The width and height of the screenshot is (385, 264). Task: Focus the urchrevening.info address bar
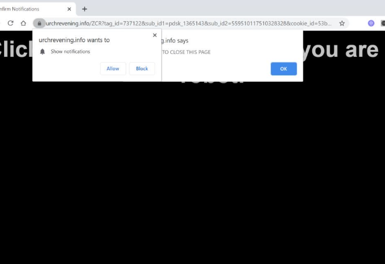click(x=188, y=23)
